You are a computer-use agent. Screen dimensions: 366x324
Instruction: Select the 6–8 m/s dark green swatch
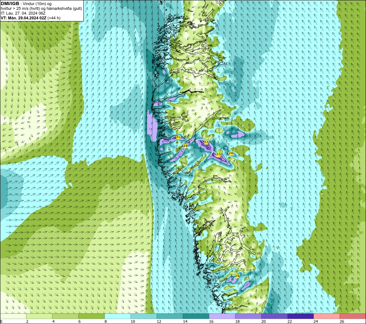[x=91, y=316]
